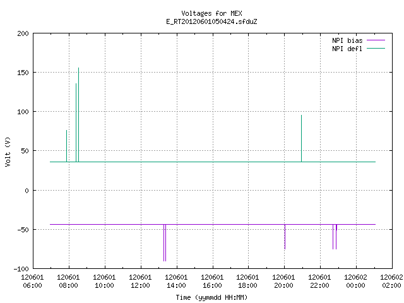Screen dimensions: 404x303
Task: Click the x-axis tick 120601 22:00
Action: (x=320, y=282)
